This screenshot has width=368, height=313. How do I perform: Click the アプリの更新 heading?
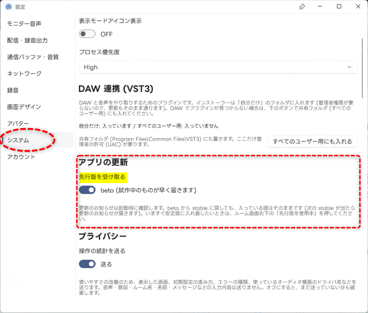(x=103, y=162)
